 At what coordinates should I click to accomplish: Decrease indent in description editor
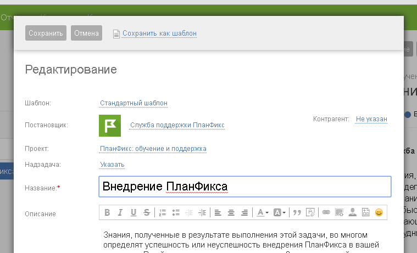pyautogui.click(x=189, y=212)
